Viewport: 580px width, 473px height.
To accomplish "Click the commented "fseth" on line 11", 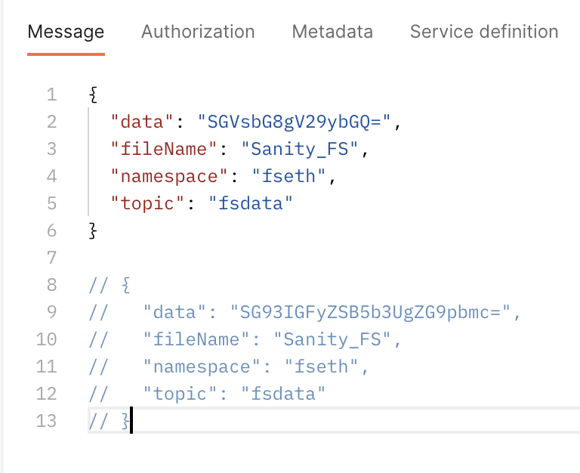I will [x=322, y=366].
